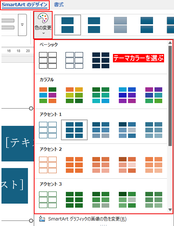The image size is (174, 226).
Task: Click scroll down arrow in color gallery
Action: tap(170, 209)
